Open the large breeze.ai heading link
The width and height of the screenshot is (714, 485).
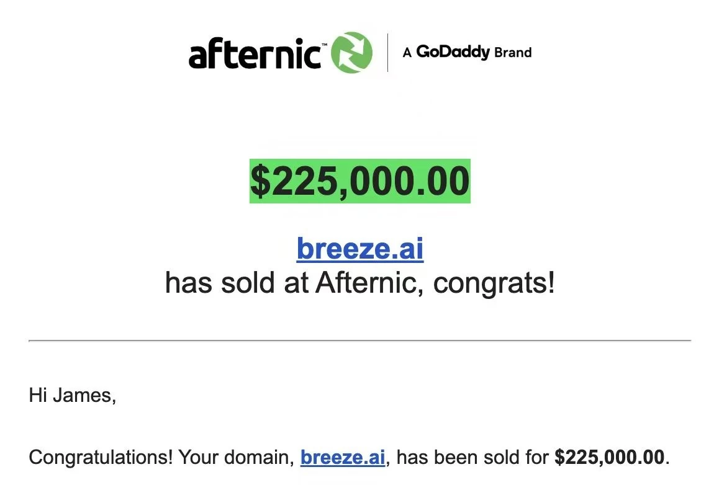pos(359,249)
